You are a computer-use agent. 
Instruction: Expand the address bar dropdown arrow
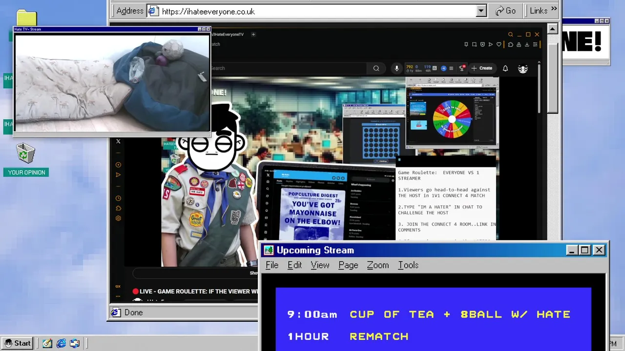(x=481, y=11)
